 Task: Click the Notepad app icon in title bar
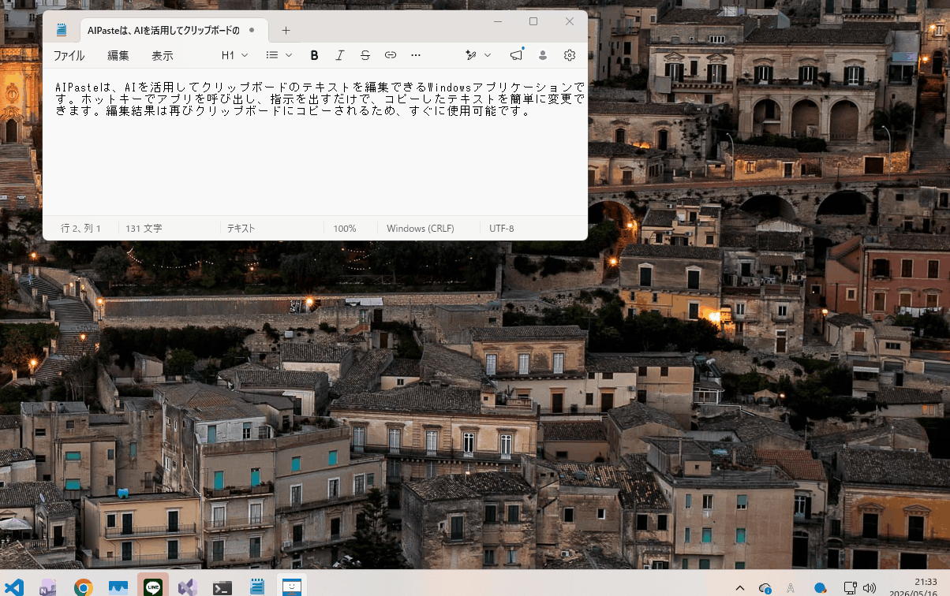tap(62, 30)
